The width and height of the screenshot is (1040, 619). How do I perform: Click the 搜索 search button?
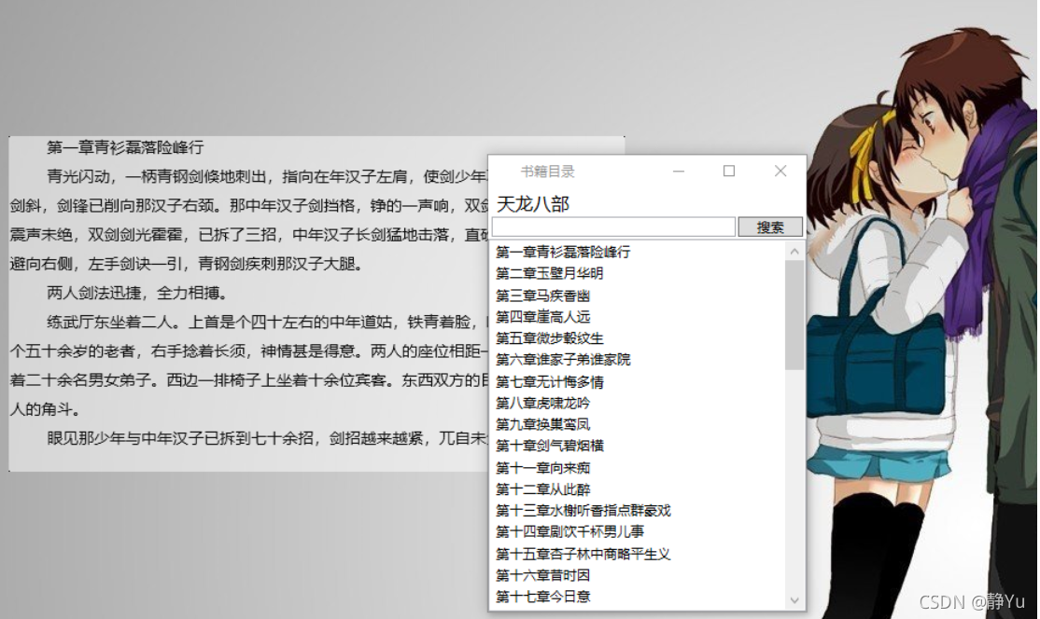point(770,227)
